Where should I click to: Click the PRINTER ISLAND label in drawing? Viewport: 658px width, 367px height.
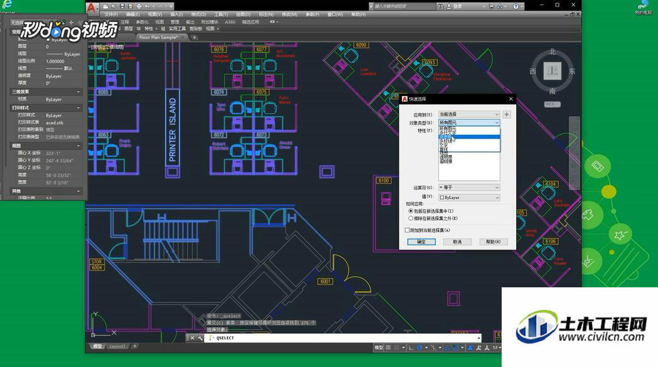[173, 130]
